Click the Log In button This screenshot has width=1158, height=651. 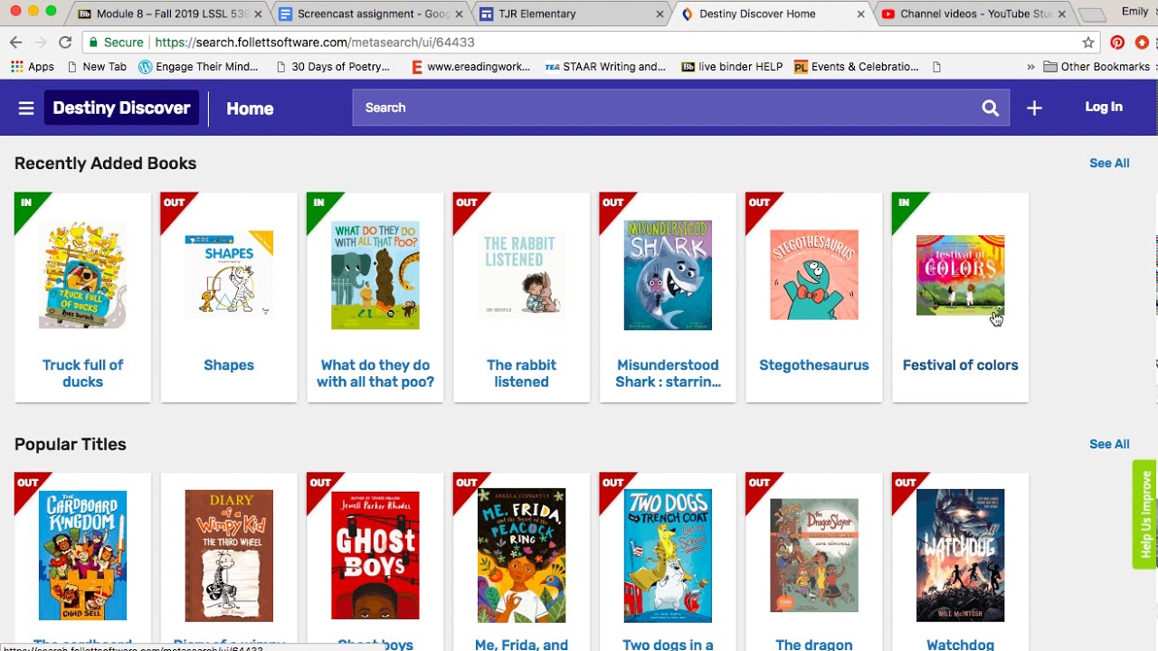coord(1104,107)
